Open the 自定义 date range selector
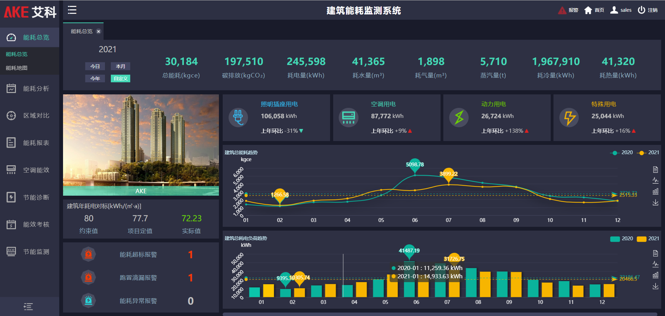665x316 pixels. 120,78
